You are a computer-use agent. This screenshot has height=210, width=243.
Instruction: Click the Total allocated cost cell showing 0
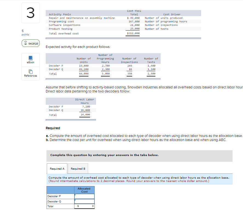pyautogui.click(x=85, y=206)
